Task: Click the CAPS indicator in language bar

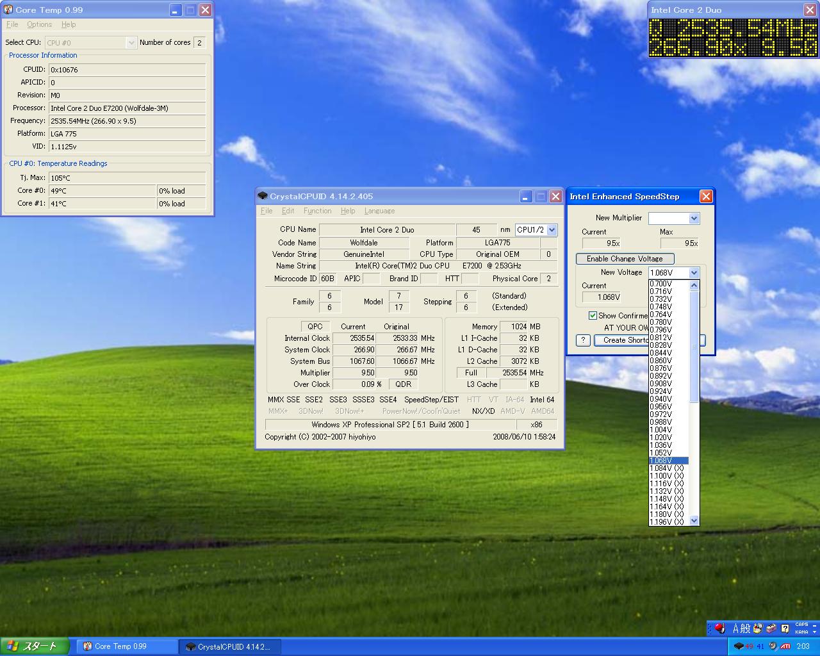Action: [x=801, y=624]
